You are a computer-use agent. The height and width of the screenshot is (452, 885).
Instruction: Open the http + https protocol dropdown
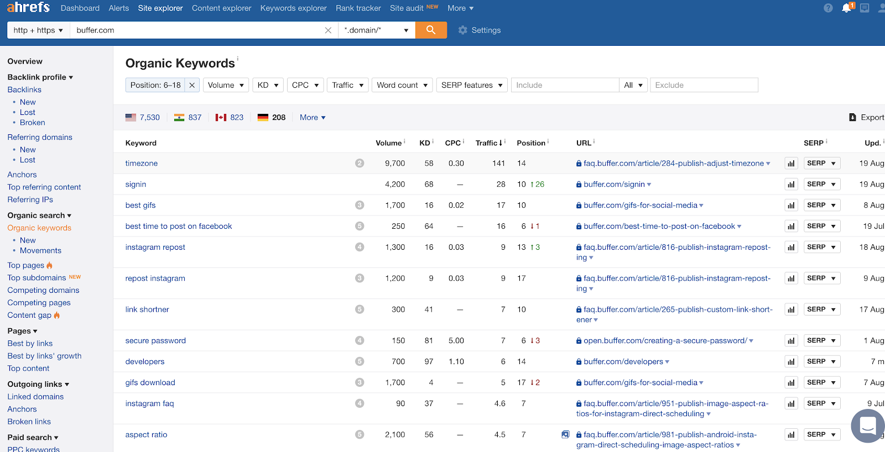point(38,30)
